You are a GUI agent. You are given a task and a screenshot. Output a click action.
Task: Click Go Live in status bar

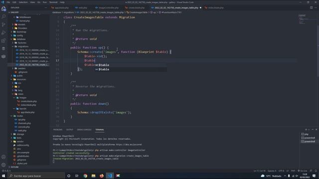click(x=303, y=171)
